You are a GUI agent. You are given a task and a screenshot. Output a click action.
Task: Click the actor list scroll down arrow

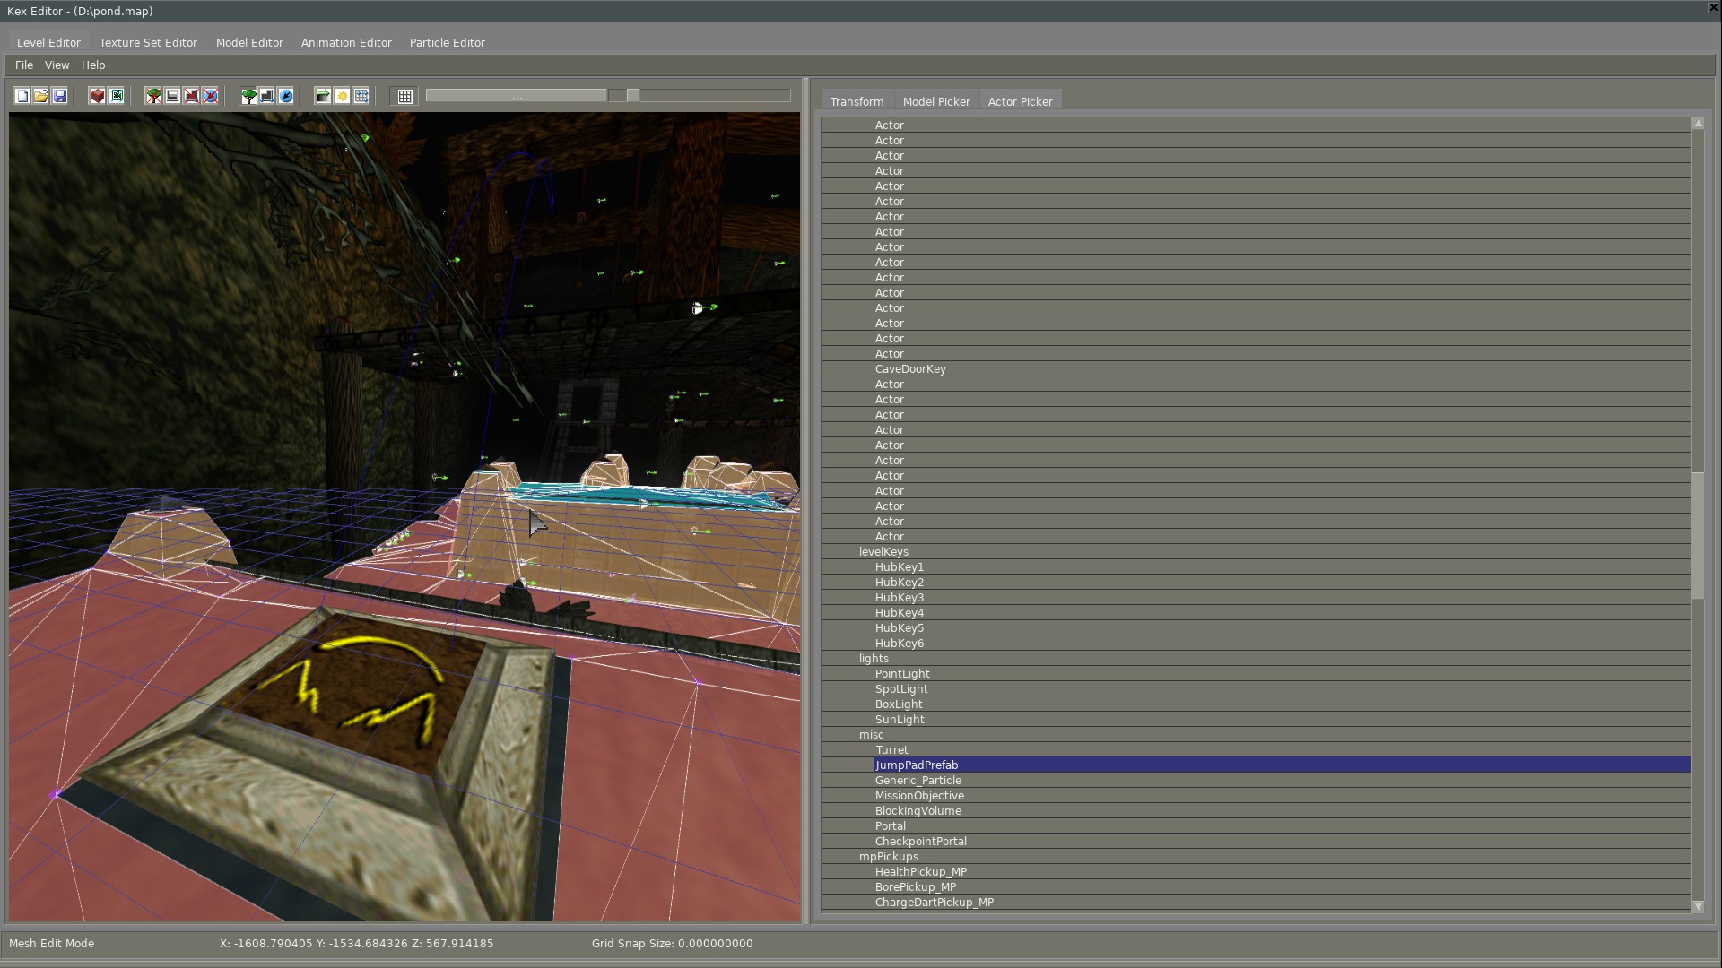pyautogui.click(x=1697, y=907)
